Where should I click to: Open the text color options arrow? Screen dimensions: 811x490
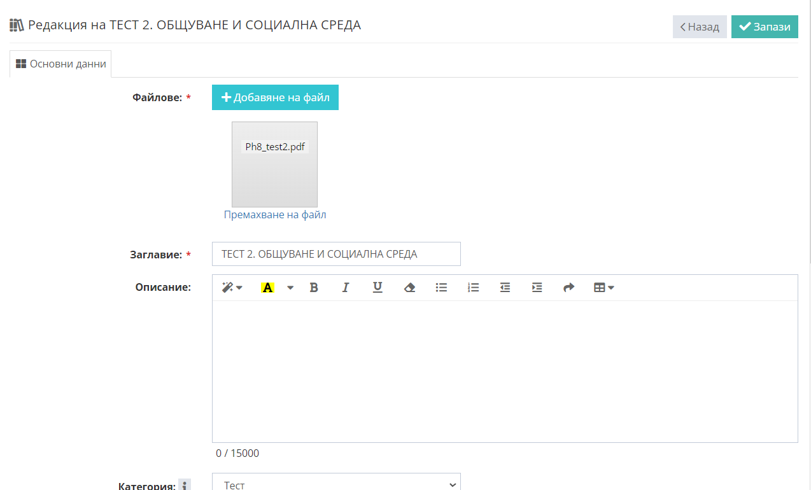[290, 288]
